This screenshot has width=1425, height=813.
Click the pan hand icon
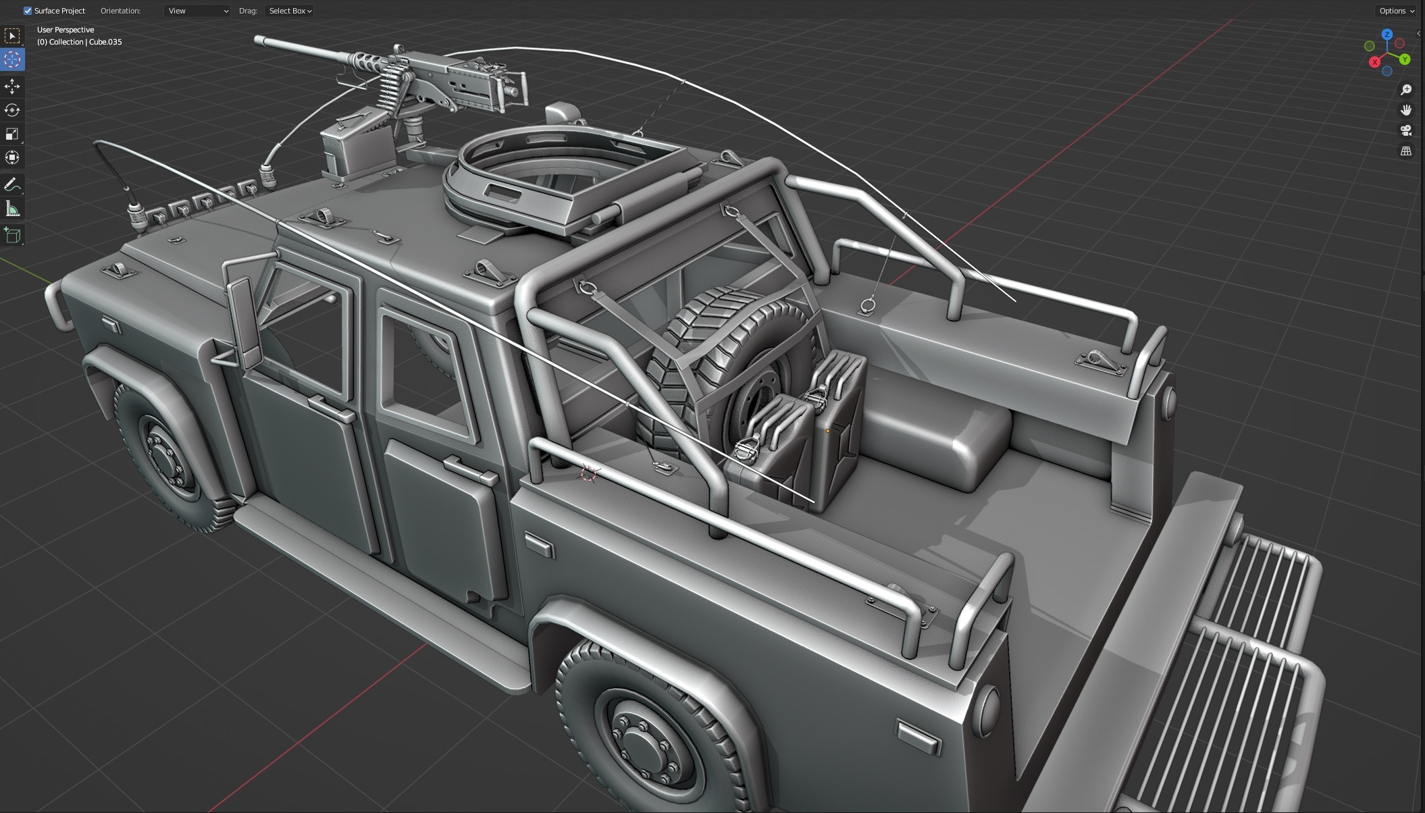(1406, 109)
